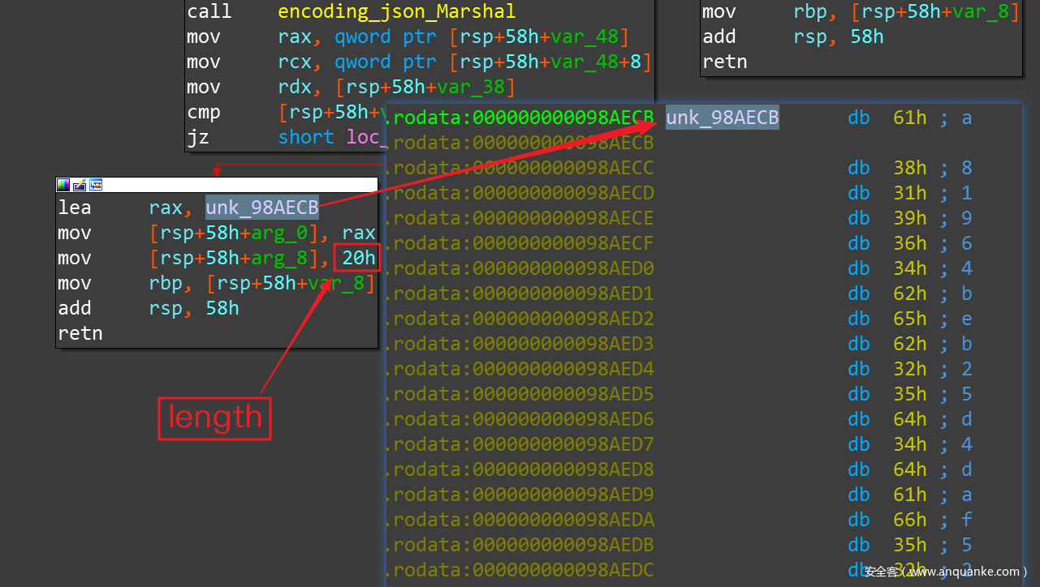Click the call mnemonic
The width and height of the screenshot is (1040, 587).
[x=209, y=11]
